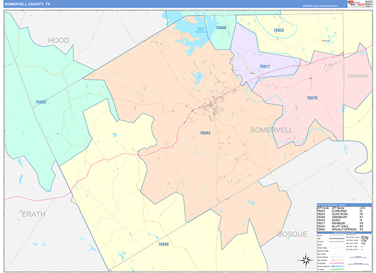The width and height of the screenshot is (376, 273).
Task: Click the GLEN ROSE row in ZIP index
Action: [344, 214]
